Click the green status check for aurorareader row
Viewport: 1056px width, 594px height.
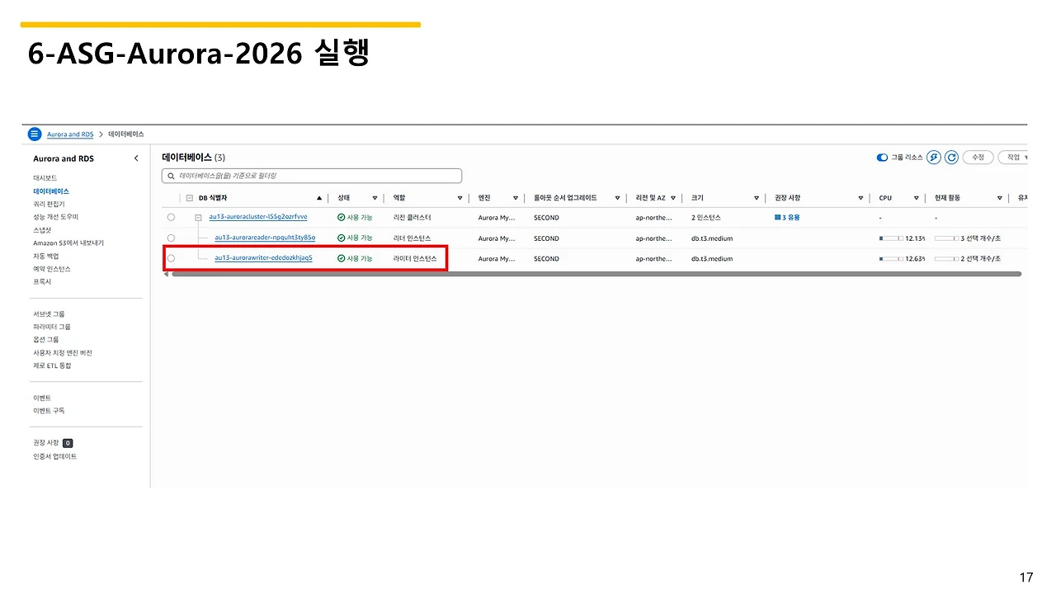pyautogui.click(x=342, y=238)
